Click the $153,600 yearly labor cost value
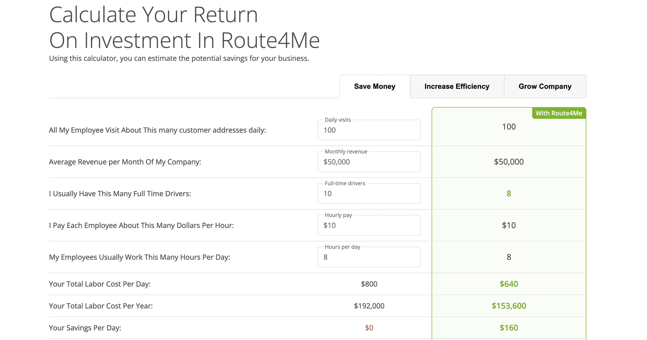The height and width of the screenshot is (340, 647). pyautogui.click(x=509, y=306)
